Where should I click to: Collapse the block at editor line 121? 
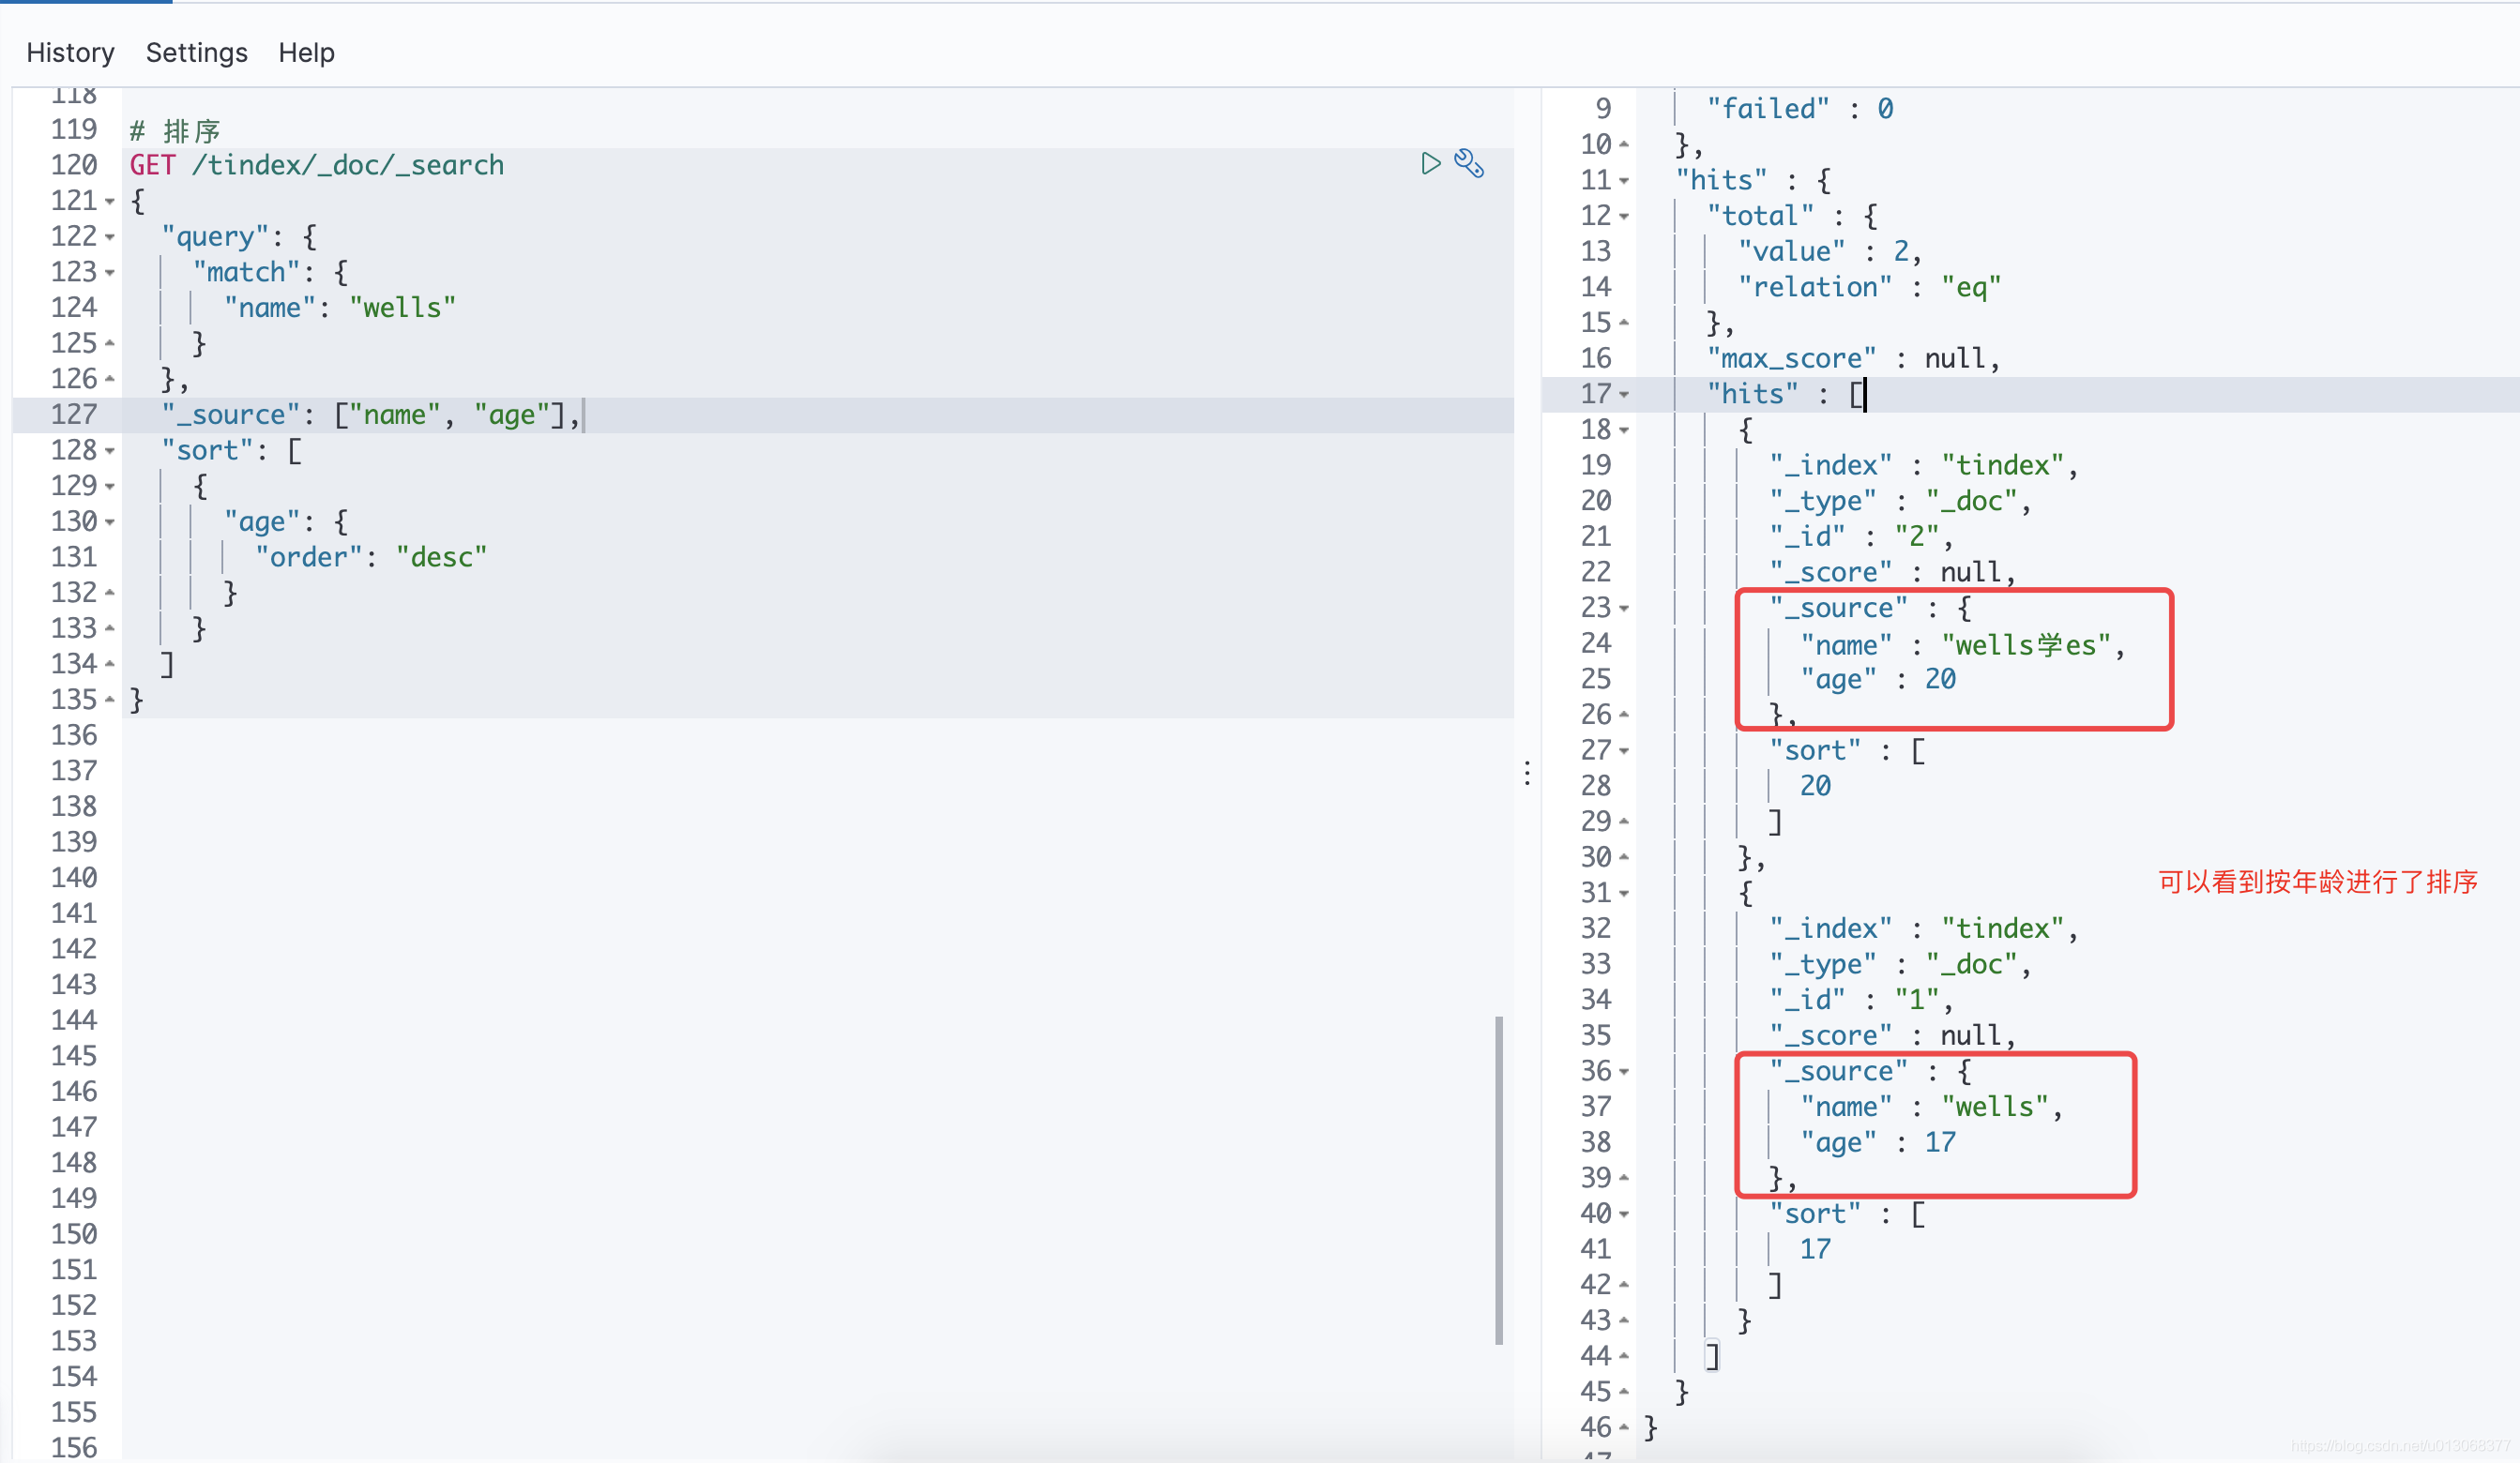pyautogui.click(x=110, y=201)
